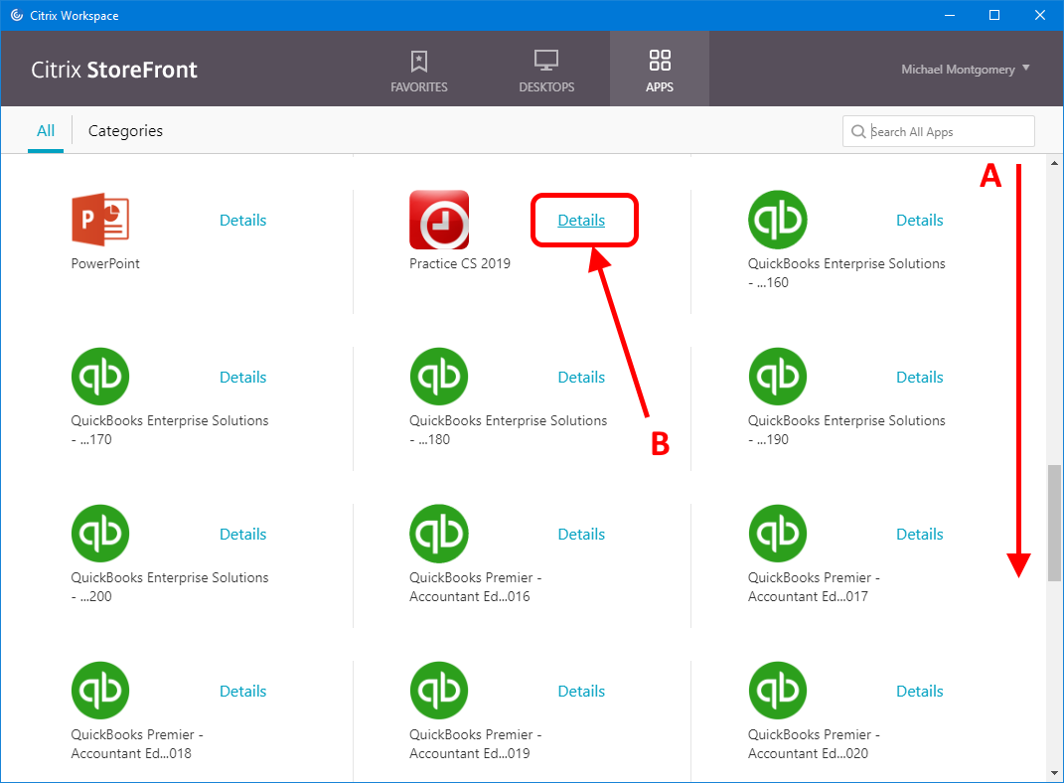Viewport: 1064px width, 783px height.
Task: Click the scrollbar up arrow
Action: click(1054, 163)
